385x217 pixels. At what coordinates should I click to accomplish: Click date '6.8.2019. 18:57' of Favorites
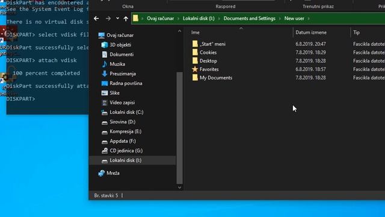coord(310,69)
